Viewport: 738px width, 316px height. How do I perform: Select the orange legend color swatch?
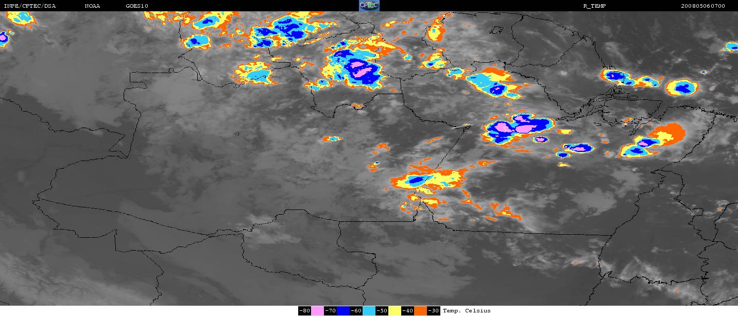[420, 311]
